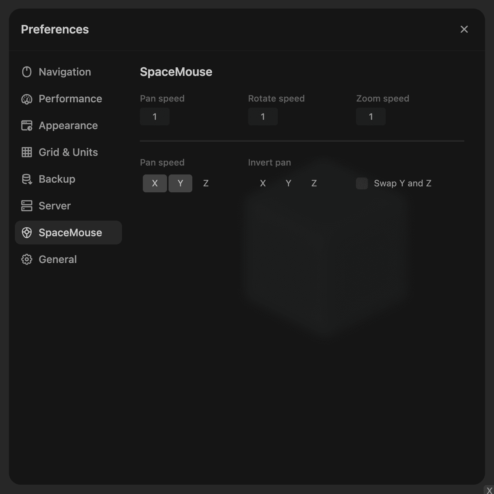Click the small X at window corner

point(489,491)
